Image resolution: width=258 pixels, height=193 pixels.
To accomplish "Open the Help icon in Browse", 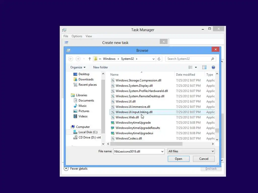I will [x=213, y=67].
